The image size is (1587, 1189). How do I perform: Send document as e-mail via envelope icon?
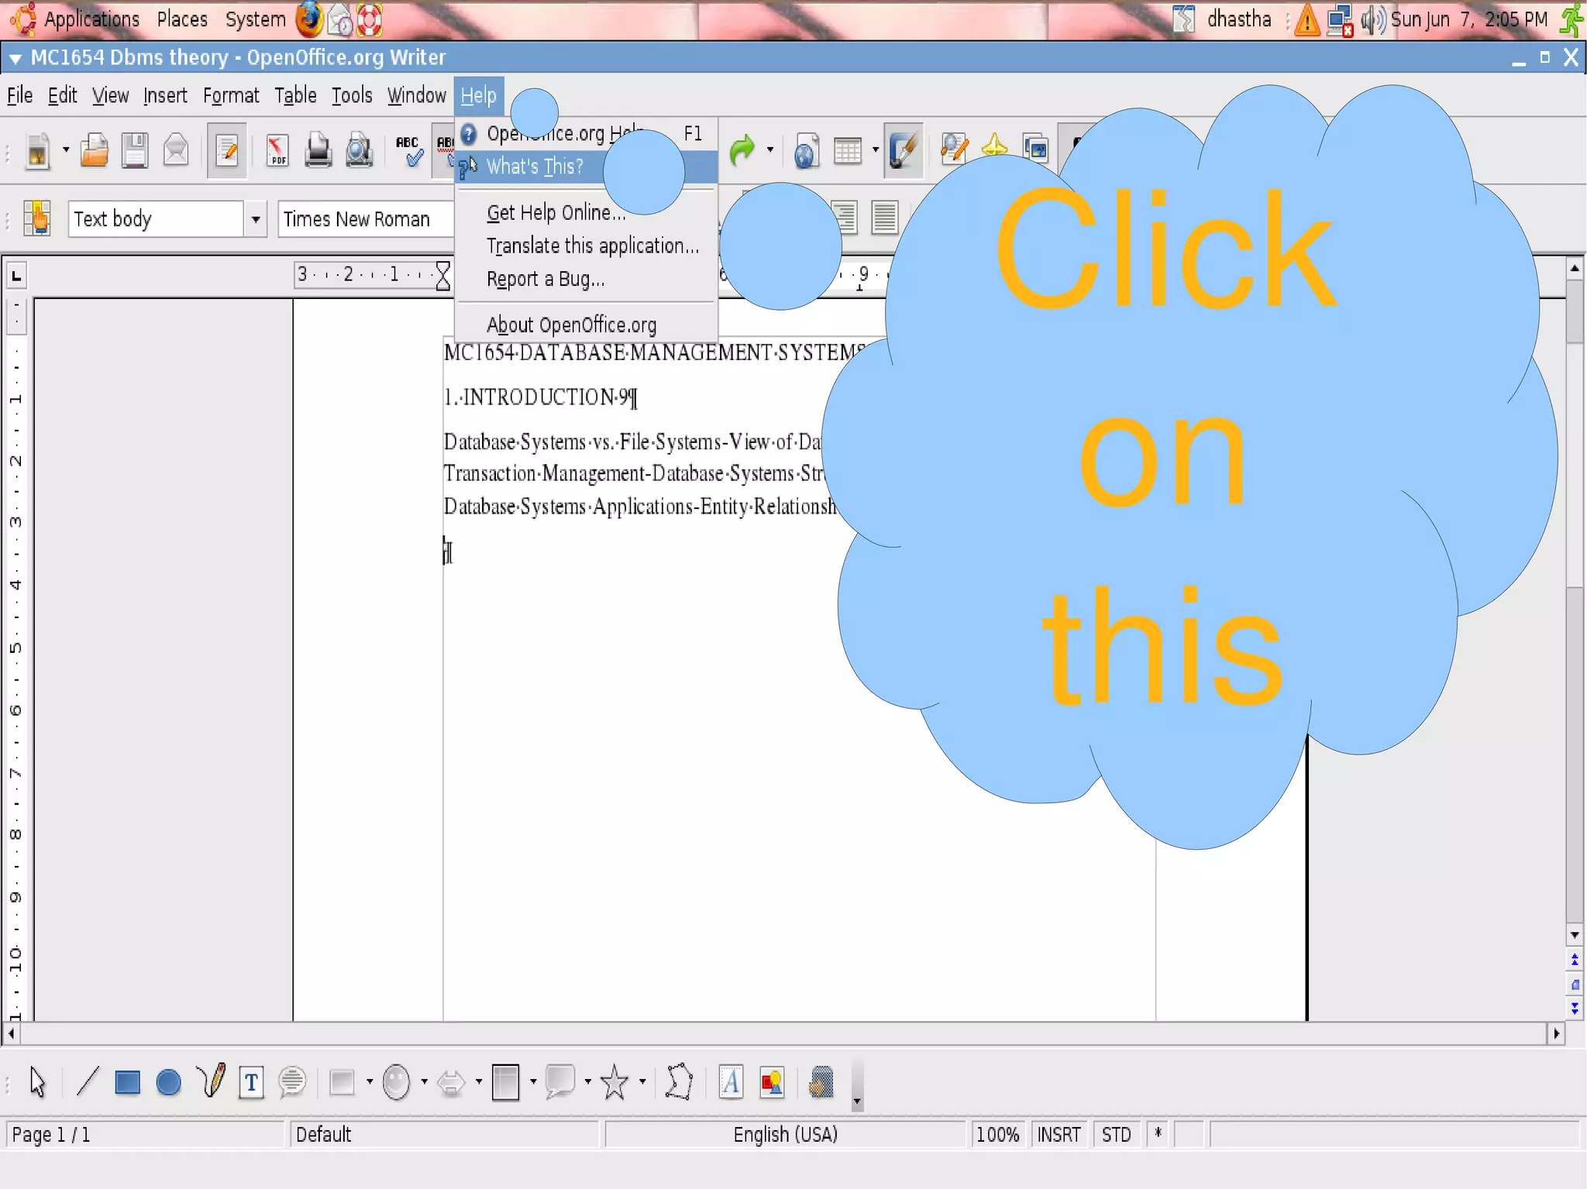[176, 150]
